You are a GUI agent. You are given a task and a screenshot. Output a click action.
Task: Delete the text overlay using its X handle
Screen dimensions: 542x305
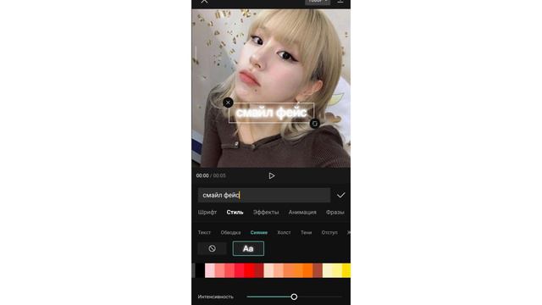(x=228, y=103)
